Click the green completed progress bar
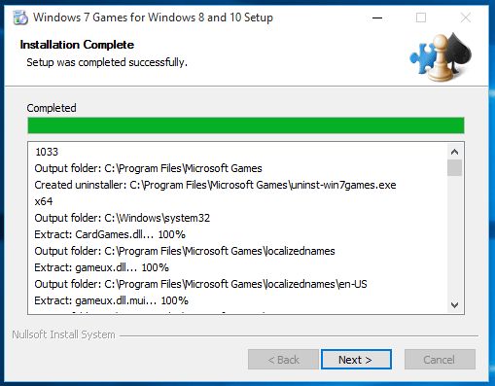 pos(246,125)
